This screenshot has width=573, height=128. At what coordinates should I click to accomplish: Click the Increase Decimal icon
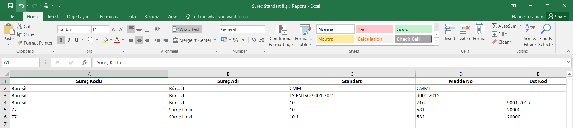[254, 40]
